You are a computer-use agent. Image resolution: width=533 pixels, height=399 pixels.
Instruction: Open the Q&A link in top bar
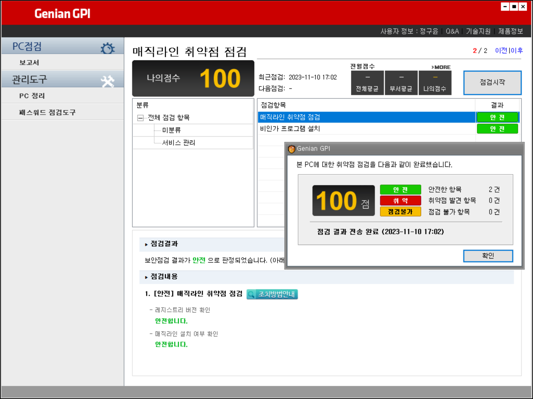tap(452, 31)
